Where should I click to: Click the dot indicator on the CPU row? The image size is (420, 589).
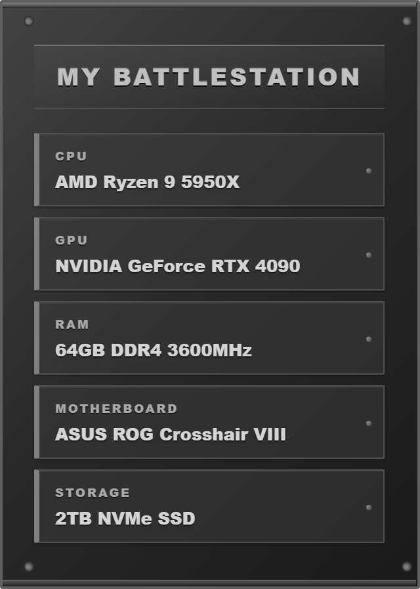tap(368, 171)
